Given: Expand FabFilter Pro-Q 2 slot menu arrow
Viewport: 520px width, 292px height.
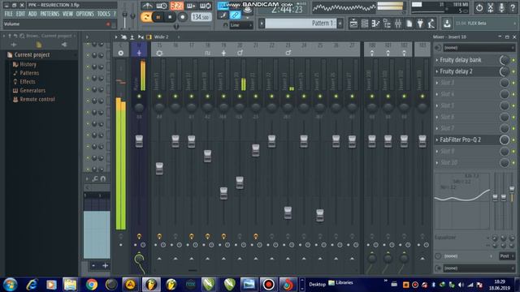Looking at the screenshot, I should click(x=437, y=140).
